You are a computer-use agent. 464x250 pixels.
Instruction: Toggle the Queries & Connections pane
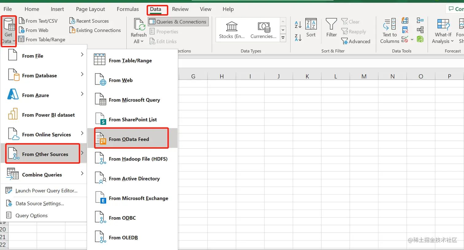tap(178, 22)
